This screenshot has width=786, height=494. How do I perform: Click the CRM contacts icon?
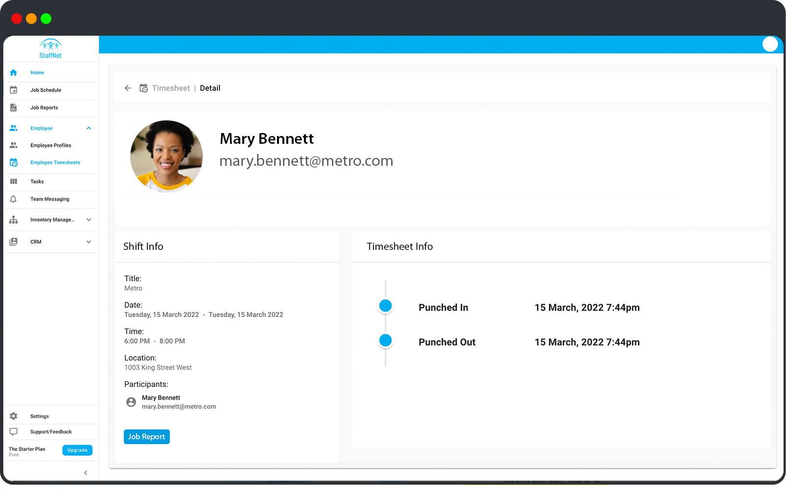point(13,242)
